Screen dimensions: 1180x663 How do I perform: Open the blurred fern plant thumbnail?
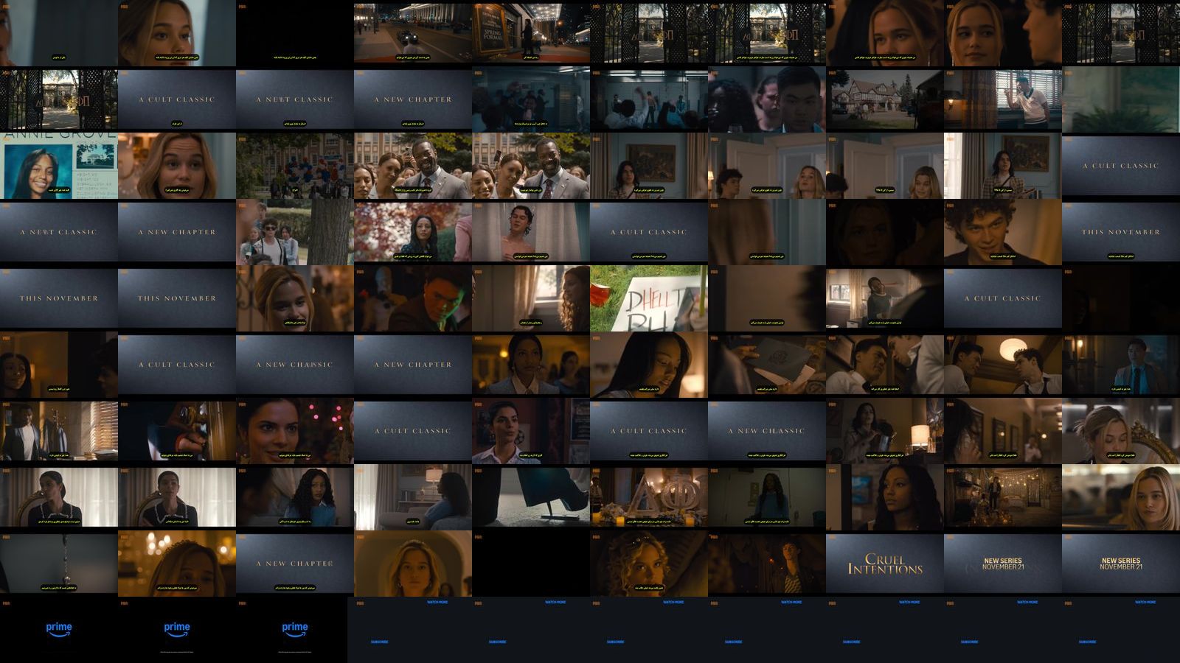tap(1121, 99)
